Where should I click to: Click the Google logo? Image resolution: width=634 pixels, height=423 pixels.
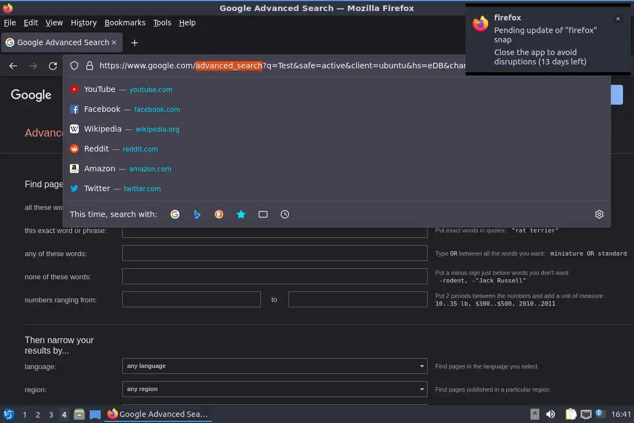pos(31,95)
